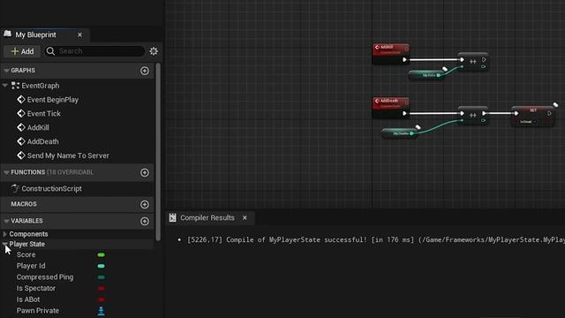Select My Kills variable getter node

(x=426, y=75)
